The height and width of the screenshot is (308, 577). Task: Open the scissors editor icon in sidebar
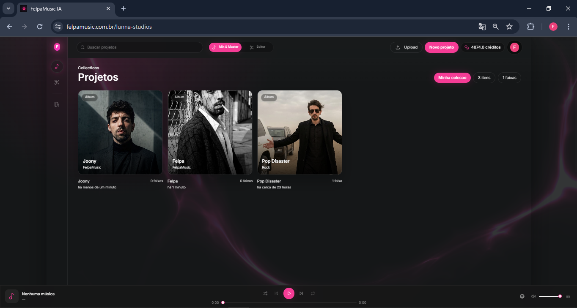pyautogui.click(x=57, y=82)
